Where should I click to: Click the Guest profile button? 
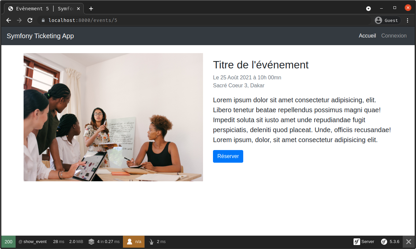point(387,20)
